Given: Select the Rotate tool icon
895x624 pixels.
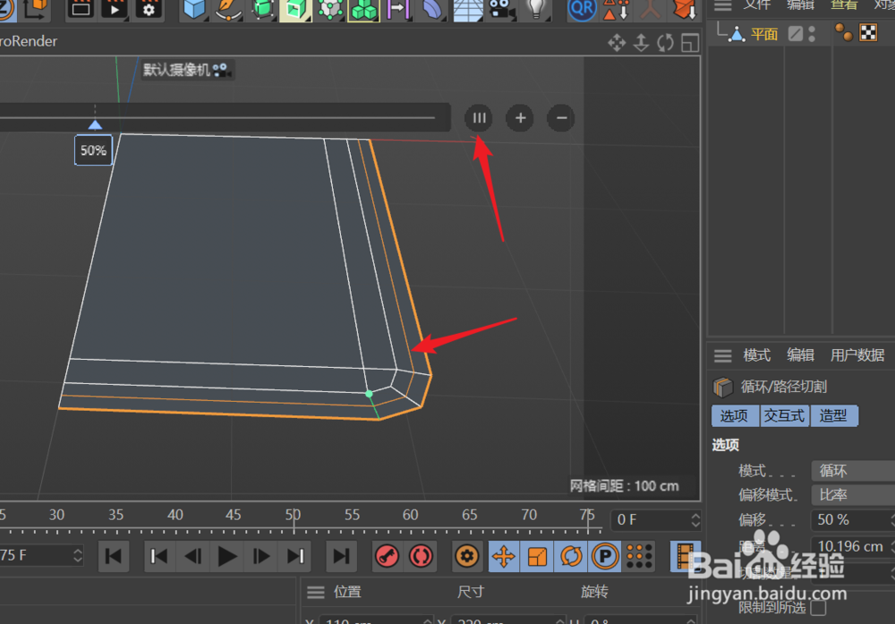Looking at the screenshot, I should pyautogui.click(x=572, y=556).
